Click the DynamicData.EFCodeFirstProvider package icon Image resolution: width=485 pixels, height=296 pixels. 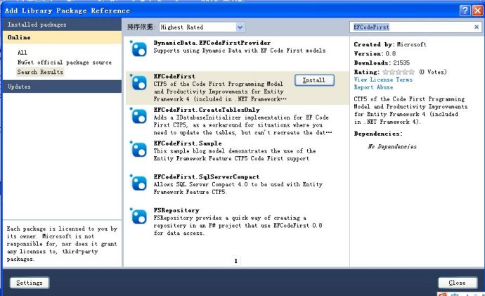click(138, 49)
